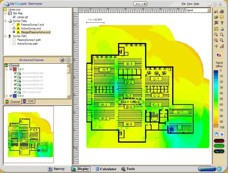228x173 pixels.
Task: Click the greyed floppy disk save icon
Action: click(x=222, y=17)
